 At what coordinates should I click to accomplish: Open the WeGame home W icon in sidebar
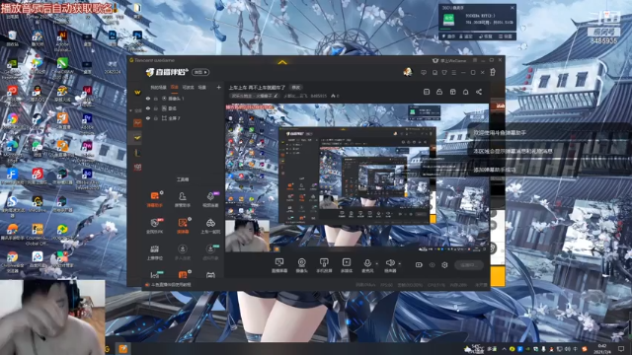(x=137, y=92)
